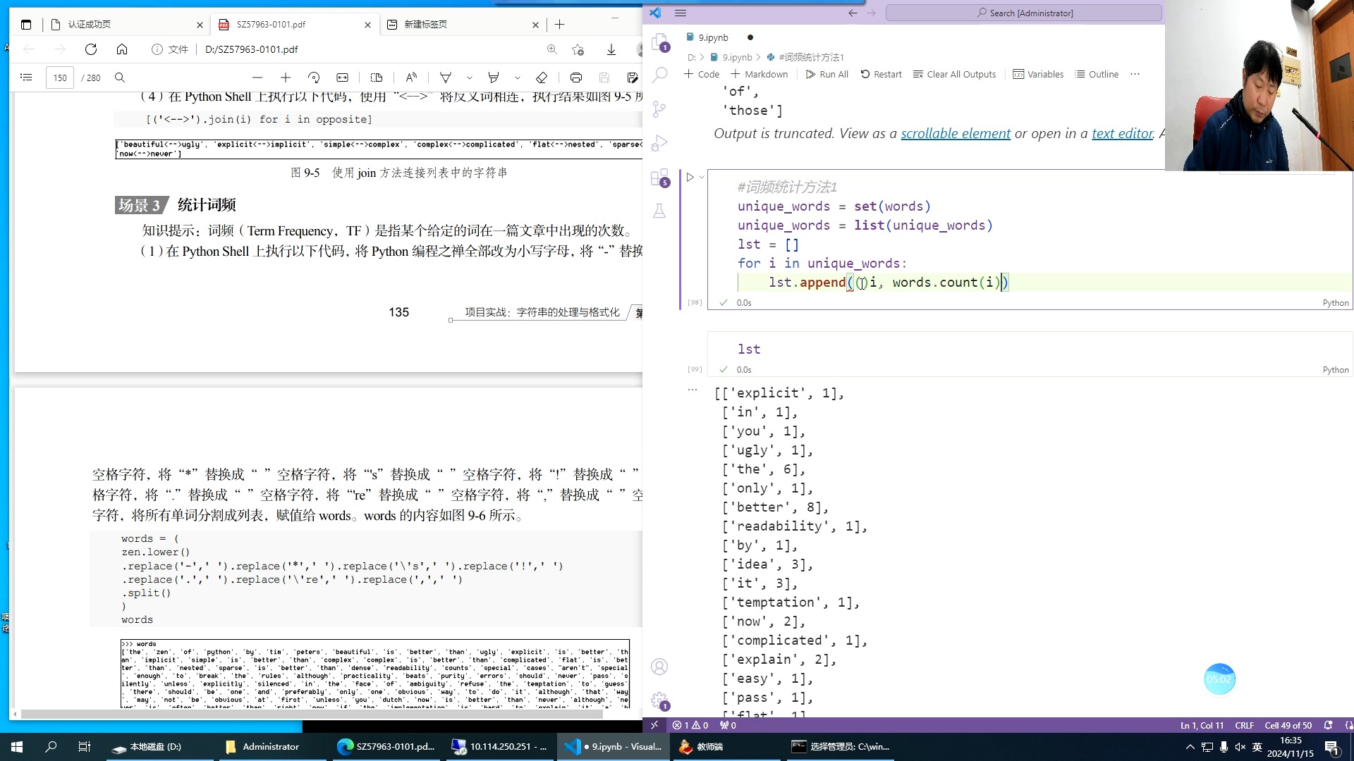Image resolution: width=1354 pixels, height=761 pixels.
Task: Open output cell more actions ellipsis
Action: tap(693, 389)
